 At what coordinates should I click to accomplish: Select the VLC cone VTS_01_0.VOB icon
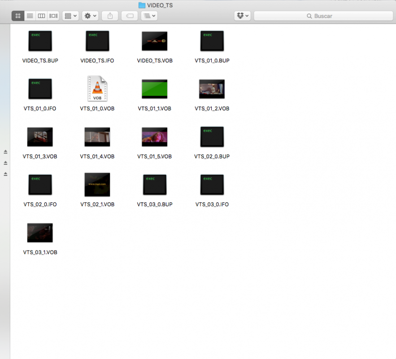point(97,88)
